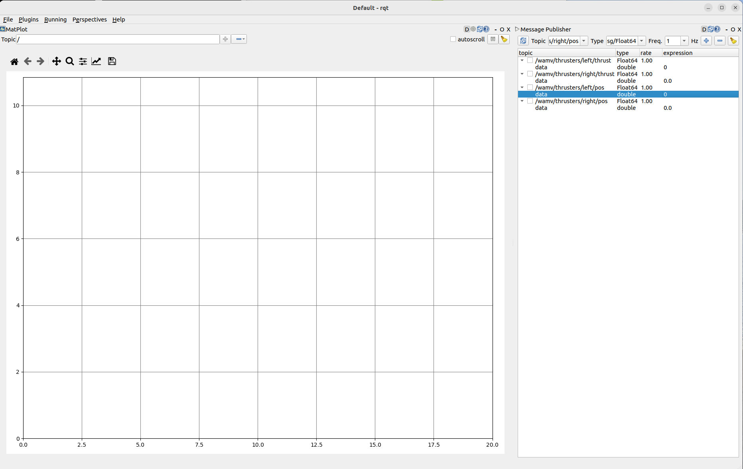Sort by the topic column header
The image size is (743, 469).
click(x=567, y=53)
